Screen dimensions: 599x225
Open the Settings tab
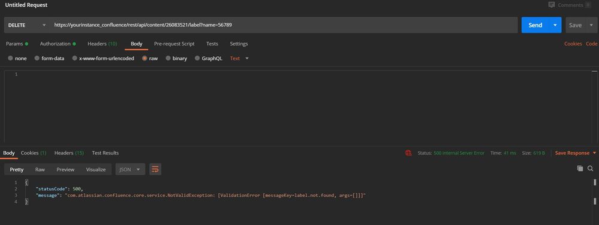[239, 44]
